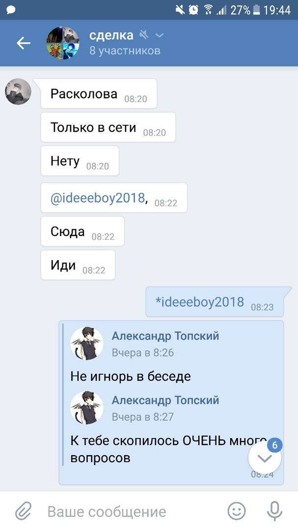Image resolution: width=298 pixels, height=531 pixels.
Task: Tap the *ideeeboy2018 link in sent message
Action: tap(199, 301)
